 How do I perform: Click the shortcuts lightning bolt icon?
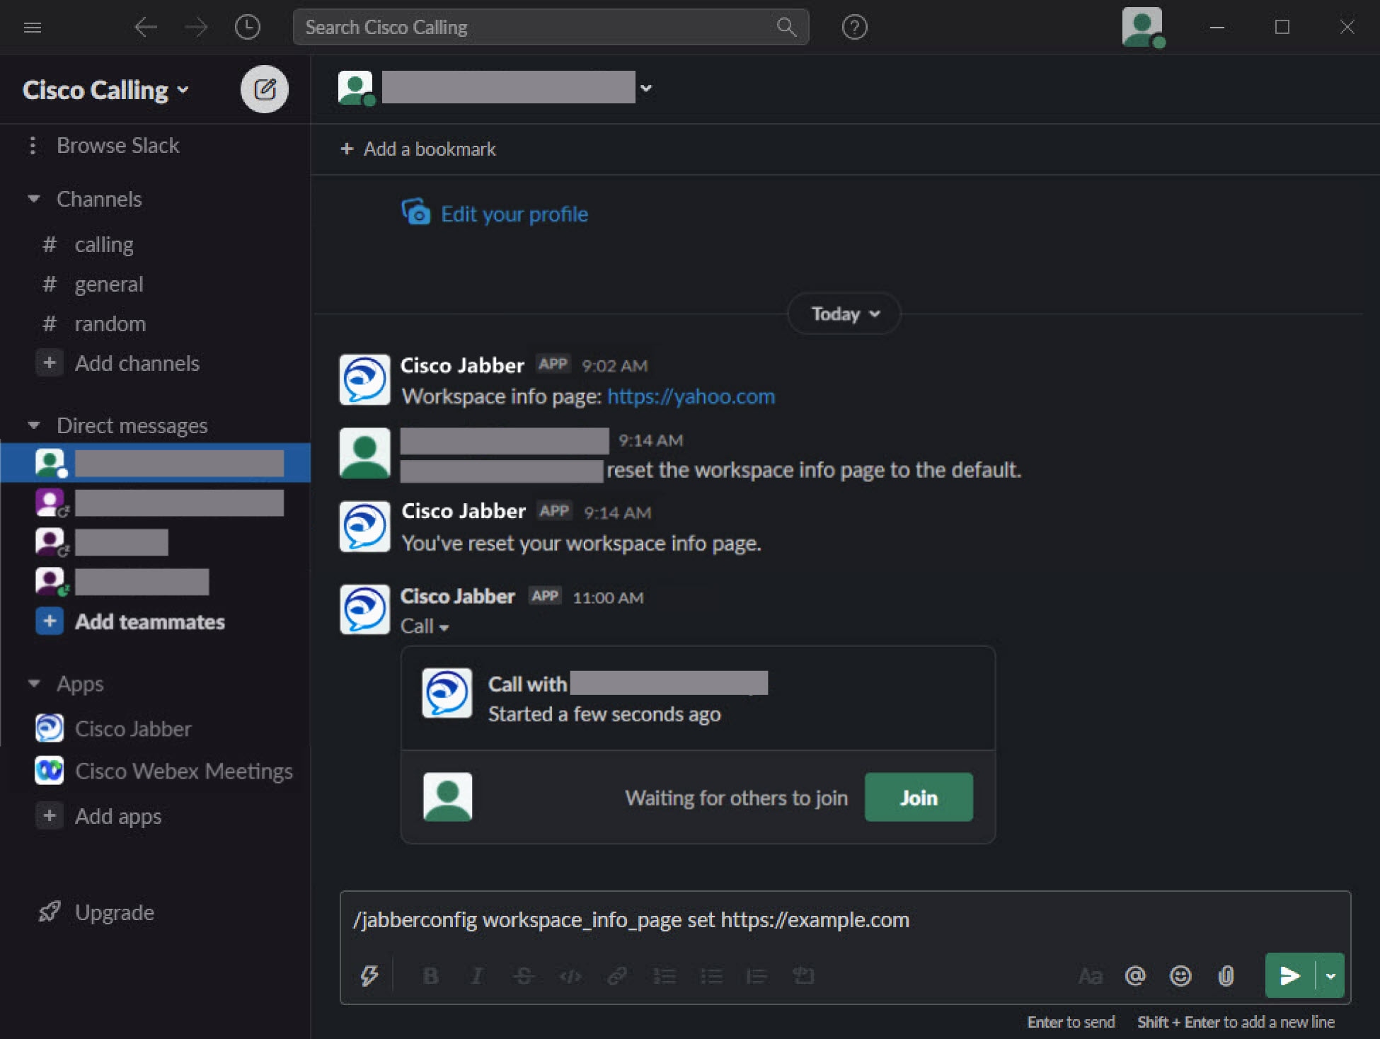(x=369, y=976)
